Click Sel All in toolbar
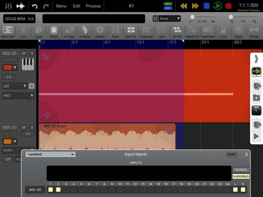The width and height of the screenshot is (263, 197). (177, 32)
